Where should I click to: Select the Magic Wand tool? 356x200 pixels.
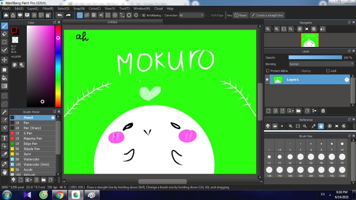[4, 112]
